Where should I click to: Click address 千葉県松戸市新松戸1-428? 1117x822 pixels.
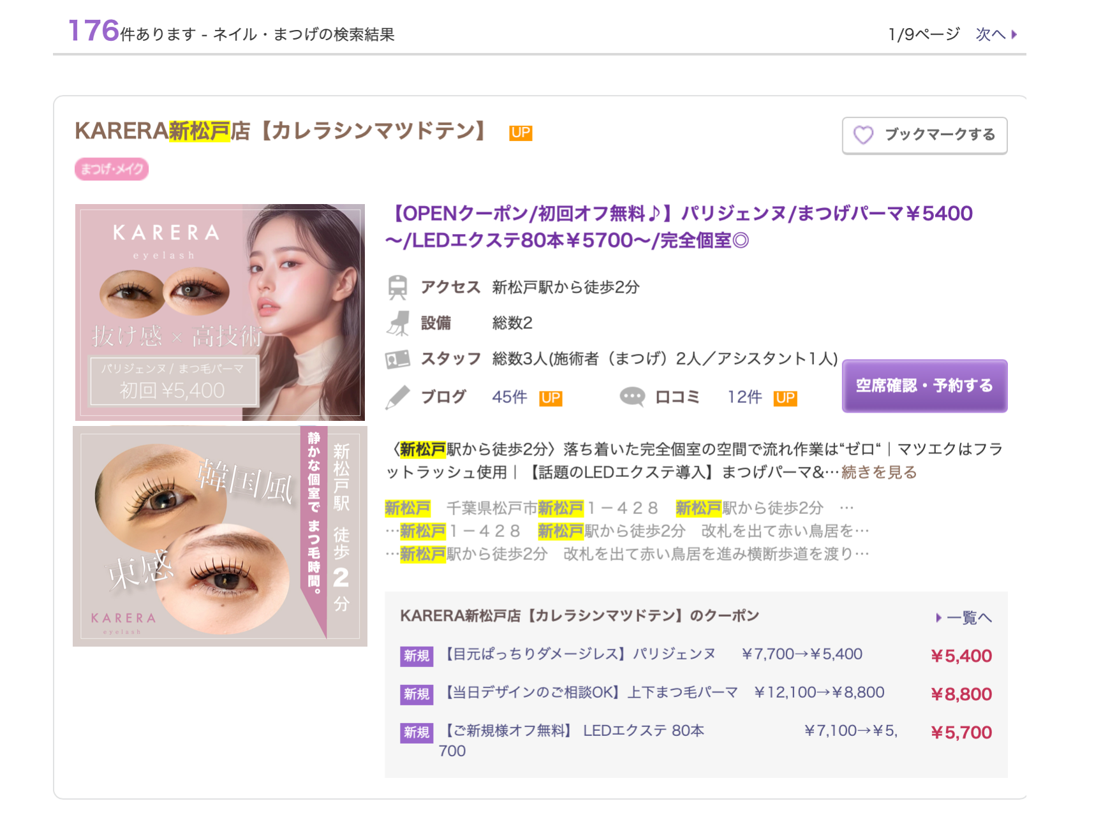click(x=552, y=508)
